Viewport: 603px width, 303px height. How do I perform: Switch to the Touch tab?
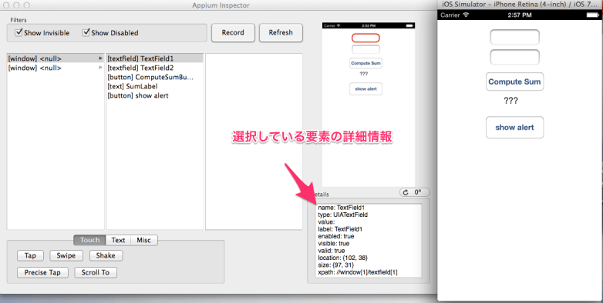(x=89, y=240)
